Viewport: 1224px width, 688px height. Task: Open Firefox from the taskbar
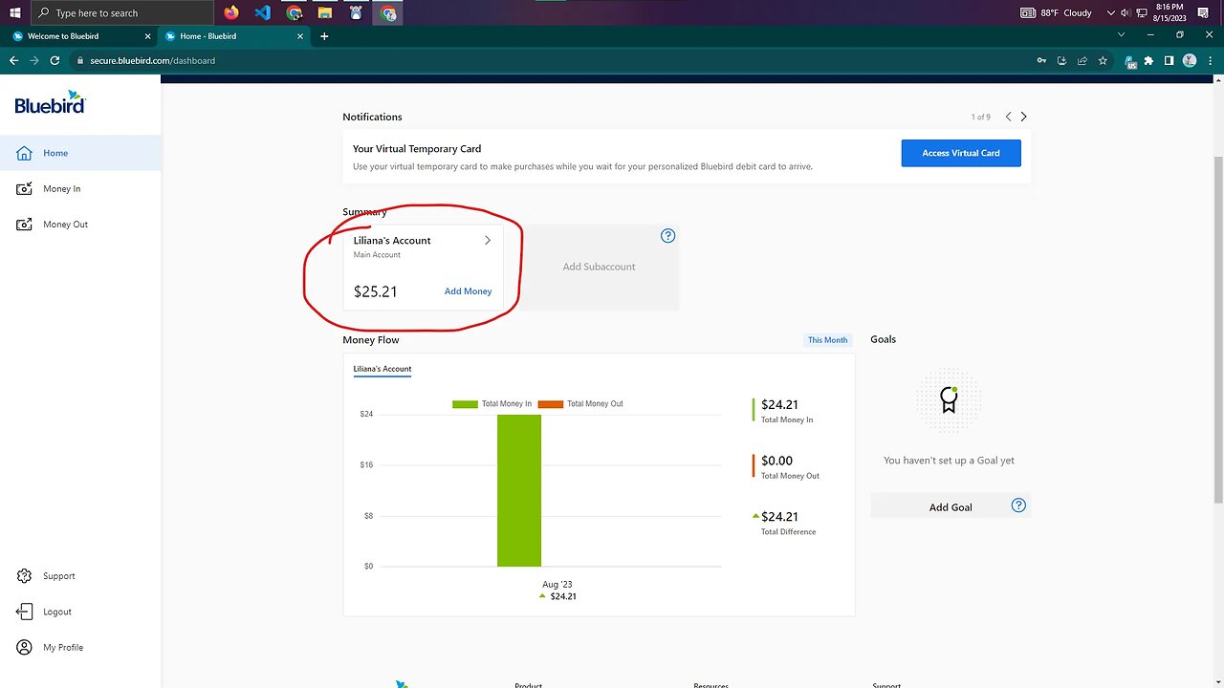point(231,12)
